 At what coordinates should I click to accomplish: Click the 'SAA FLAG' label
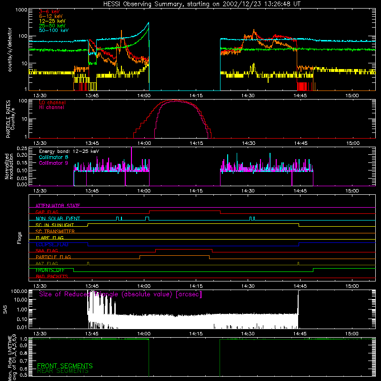coord(47,251)
